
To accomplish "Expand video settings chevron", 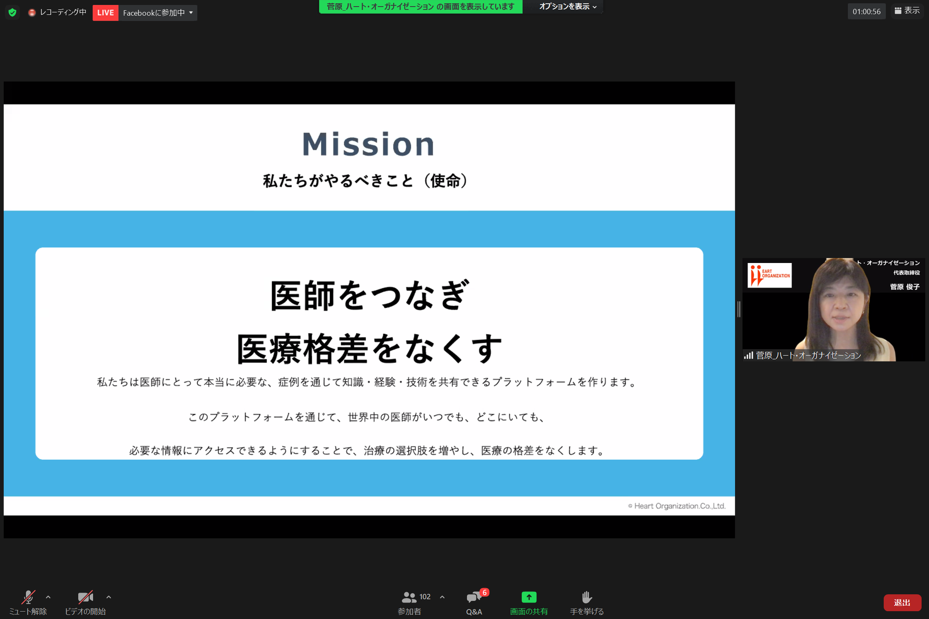I will click(108, 597).
